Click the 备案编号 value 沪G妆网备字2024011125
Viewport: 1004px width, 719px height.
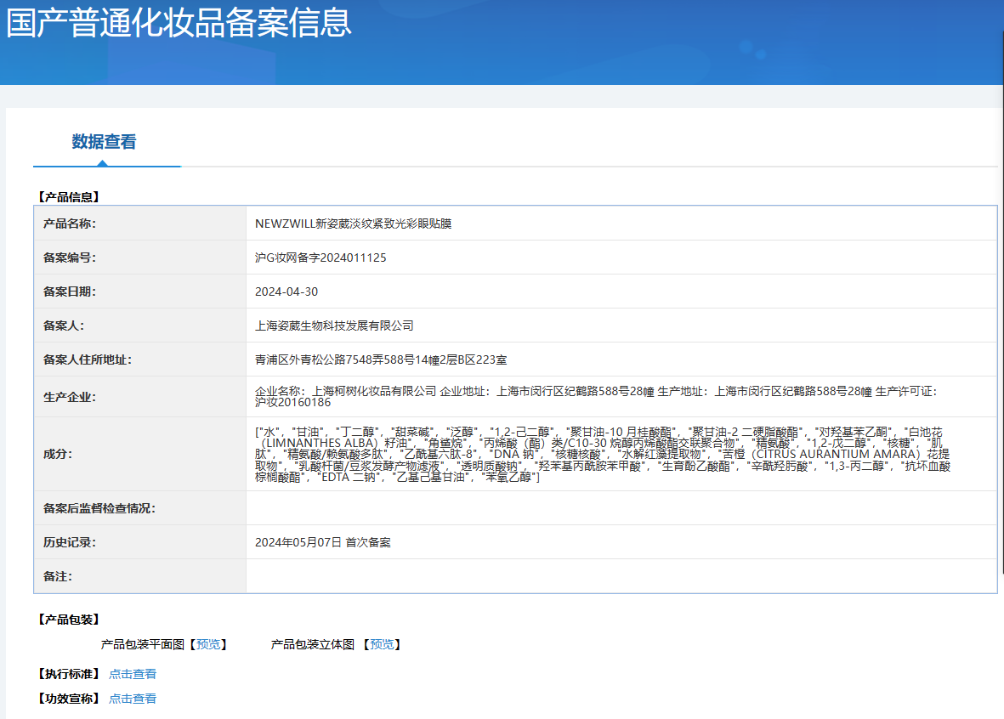click(x=321, y=257)
